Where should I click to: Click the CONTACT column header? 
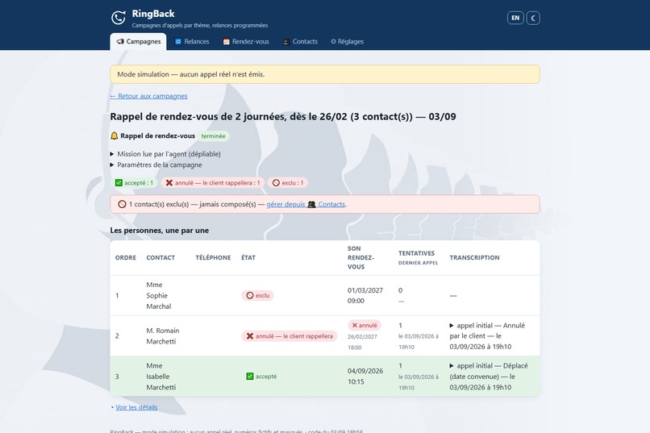160,257
